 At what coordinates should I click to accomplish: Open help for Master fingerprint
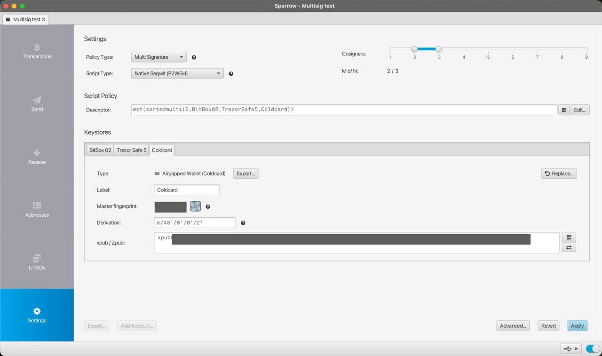pos(207,206)
